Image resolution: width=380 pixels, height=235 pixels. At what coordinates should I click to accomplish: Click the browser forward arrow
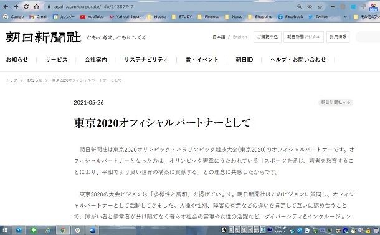coord(16,7)
